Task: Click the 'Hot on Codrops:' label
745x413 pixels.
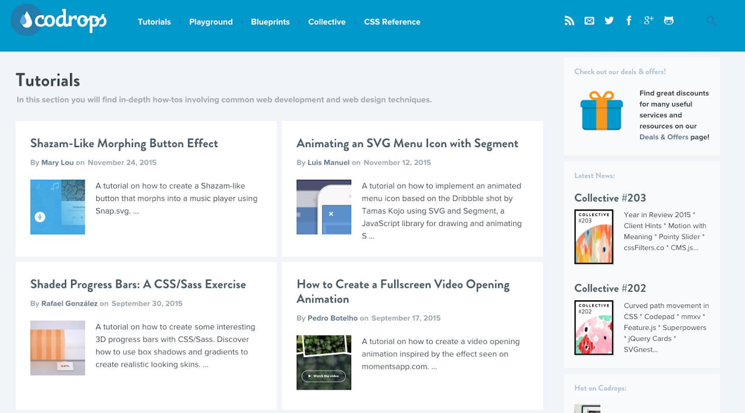Action: (x=600, y=388)
